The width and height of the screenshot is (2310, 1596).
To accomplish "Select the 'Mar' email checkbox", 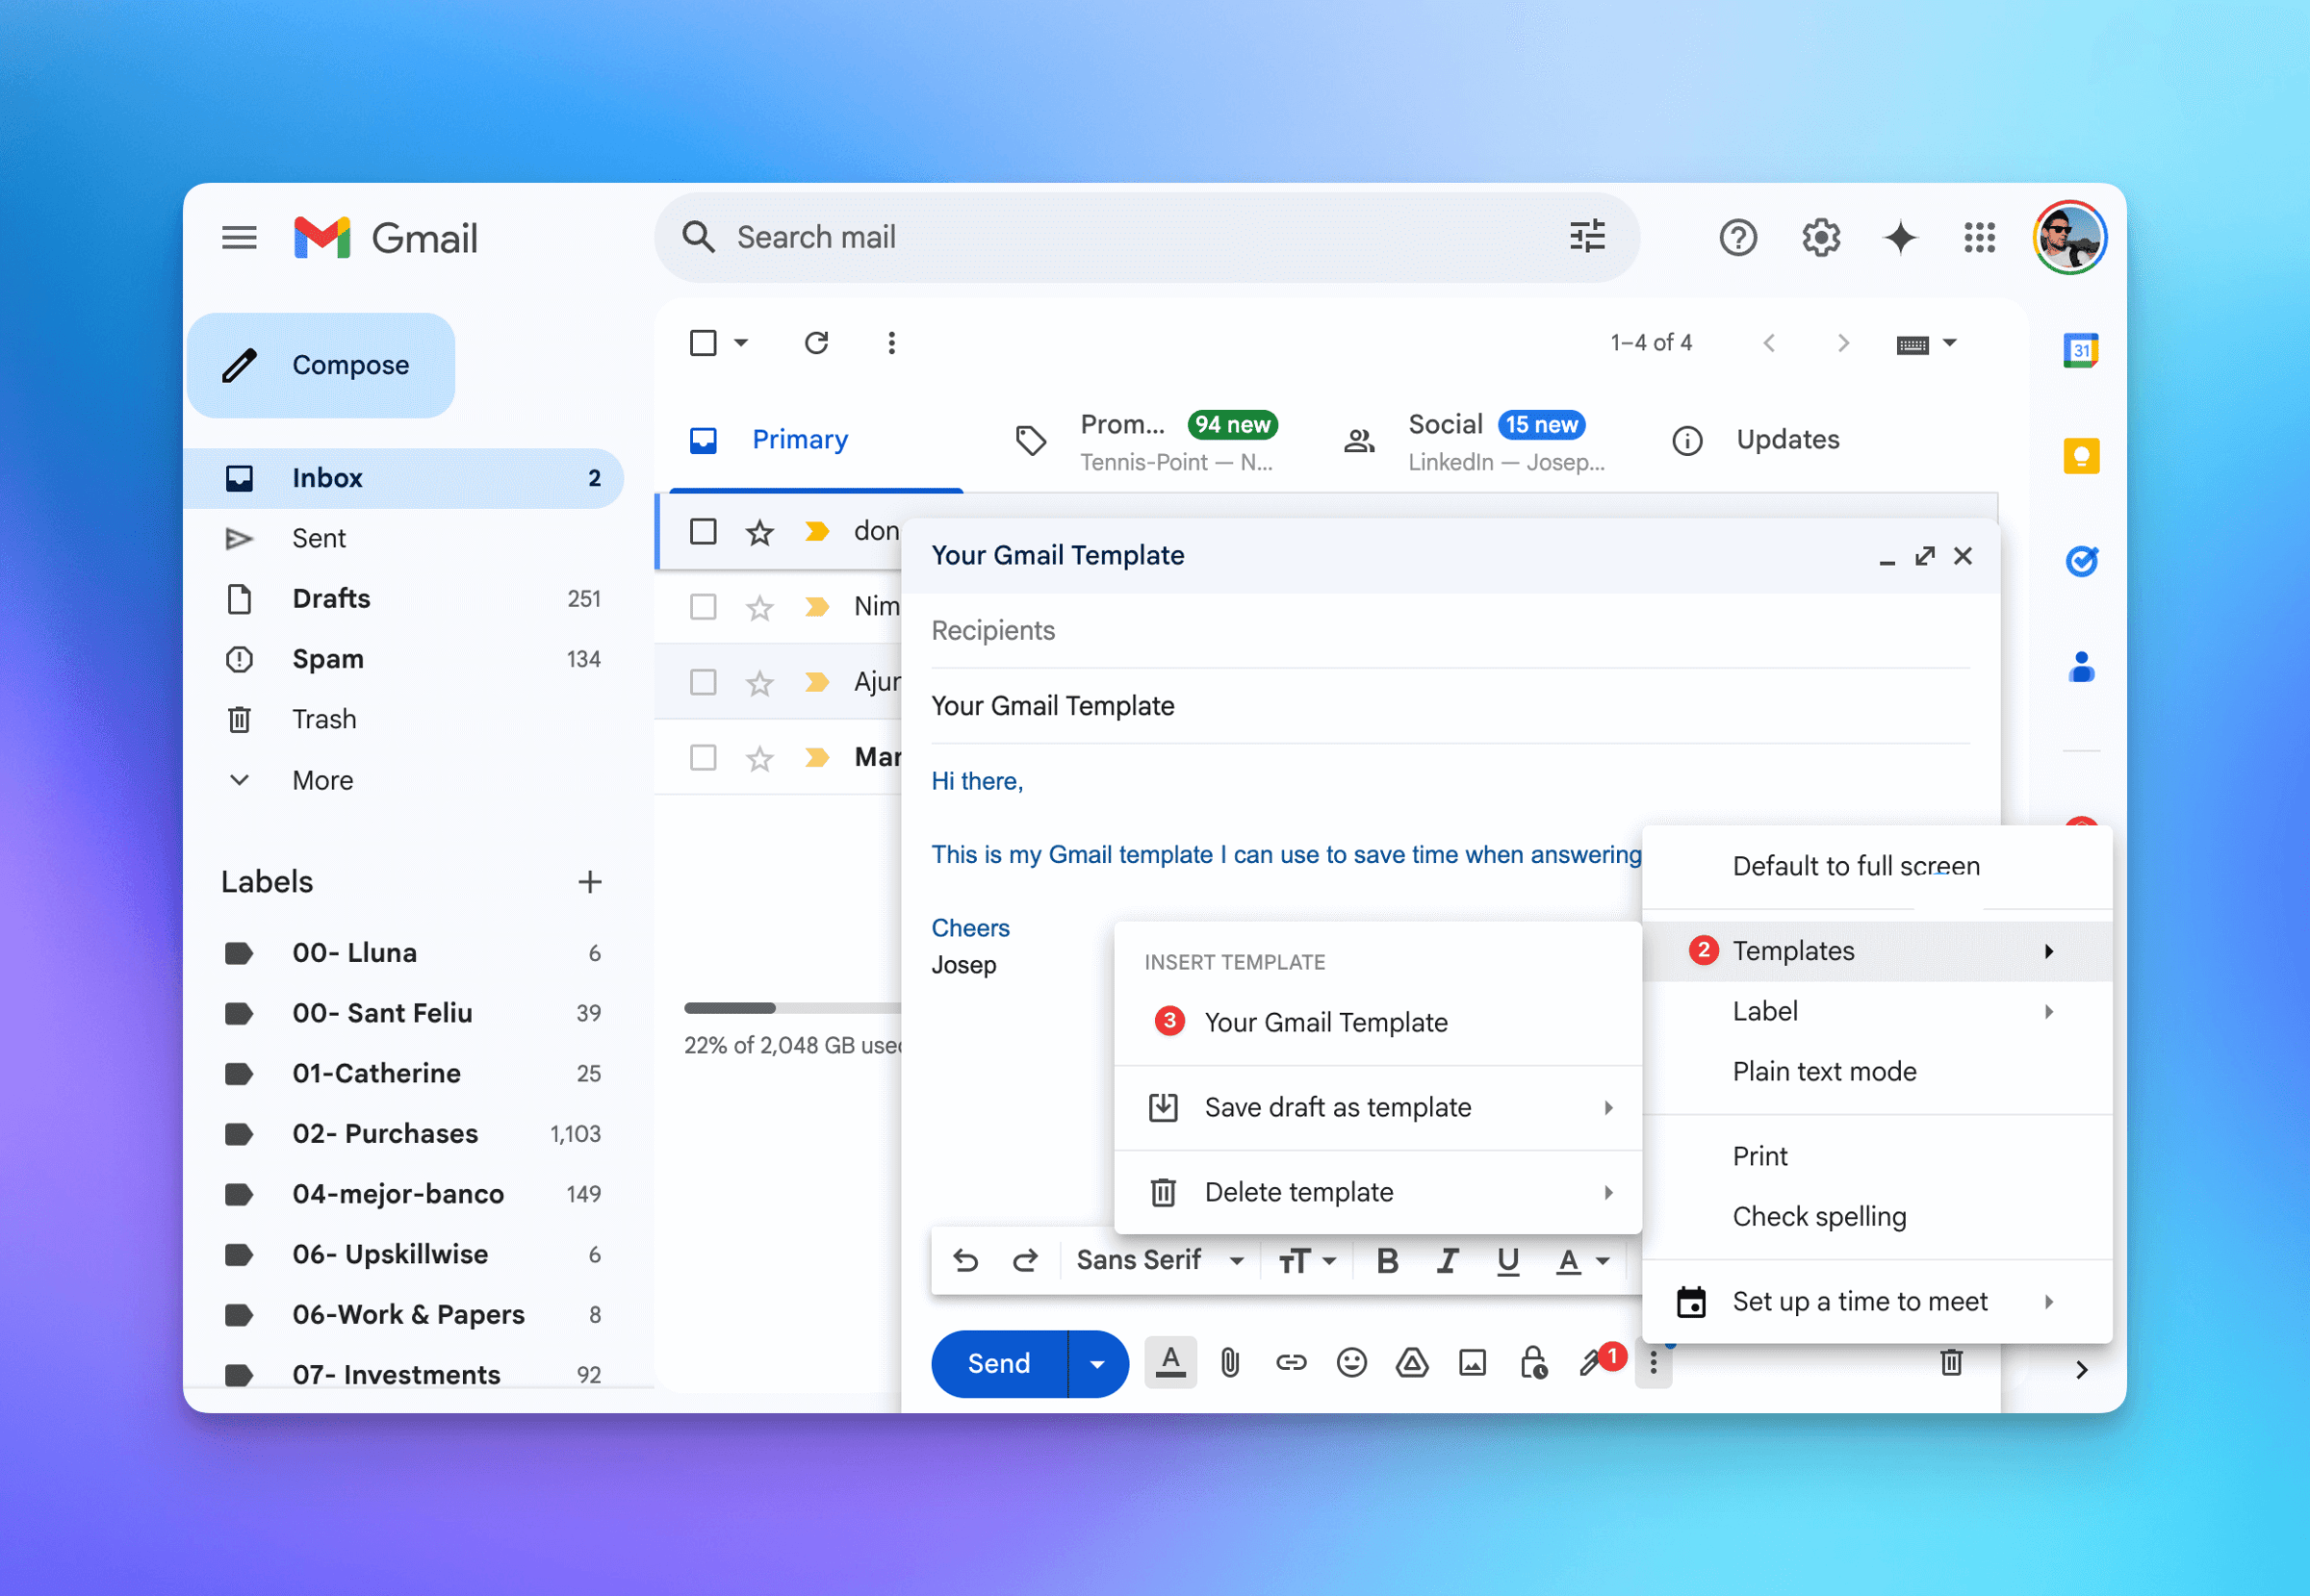I will [x=704, y=757].
